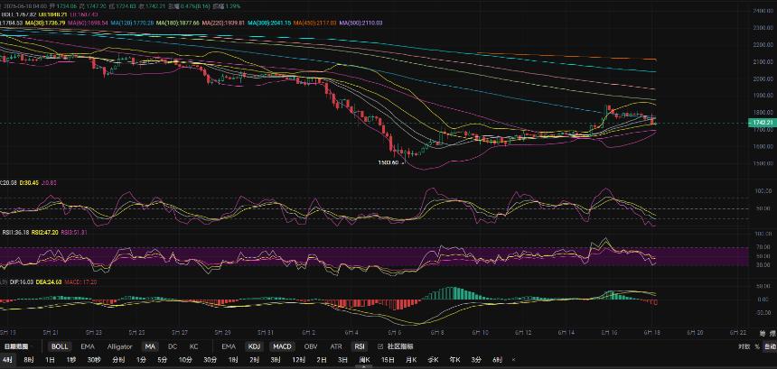Click the MA(180):1877.66 legend value
Viewport: 777px width, 369px height.
point(177,23)
